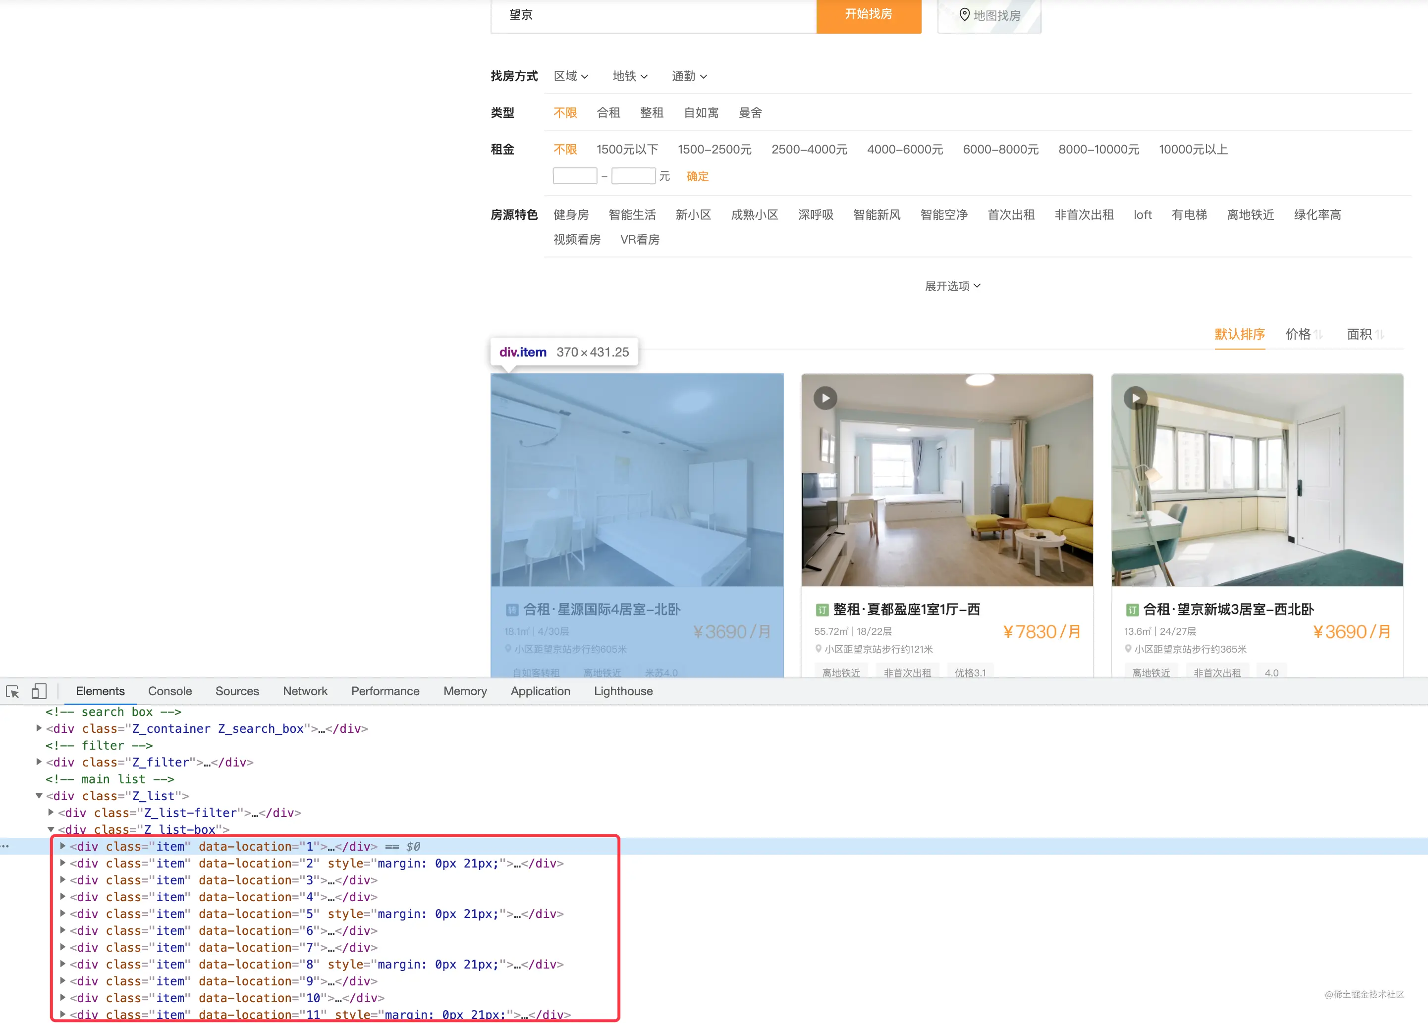Expand more filter options with 展开选项
The height and width of the screenshot is (1023, 1428).
click(953, 286)
